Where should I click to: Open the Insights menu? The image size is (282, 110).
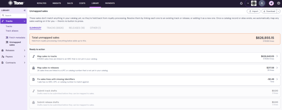(x=57, y=3)
